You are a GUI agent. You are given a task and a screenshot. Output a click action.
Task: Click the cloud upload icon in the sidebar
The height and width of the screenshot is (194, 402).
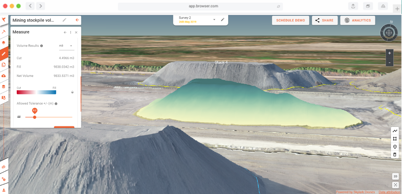pyautogui.click(x=4, y=76)
